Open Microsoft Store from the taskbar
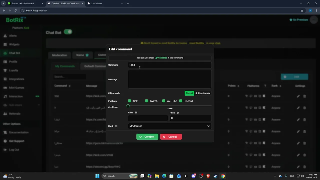Viewport: 320px width, 180px height. [x=171, y=176]
